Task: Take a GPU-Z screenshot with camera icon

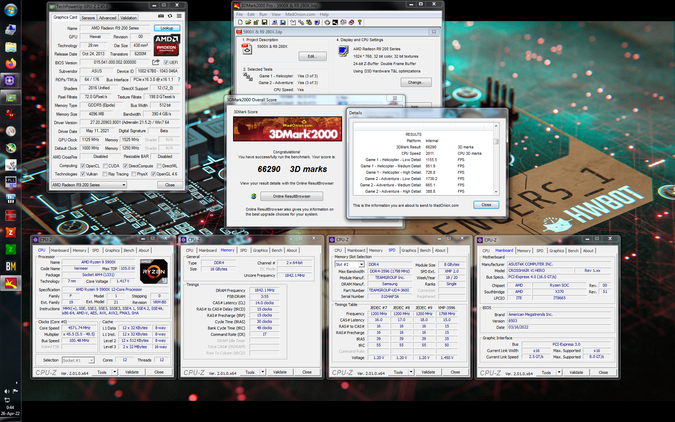Action: [161, 16]
